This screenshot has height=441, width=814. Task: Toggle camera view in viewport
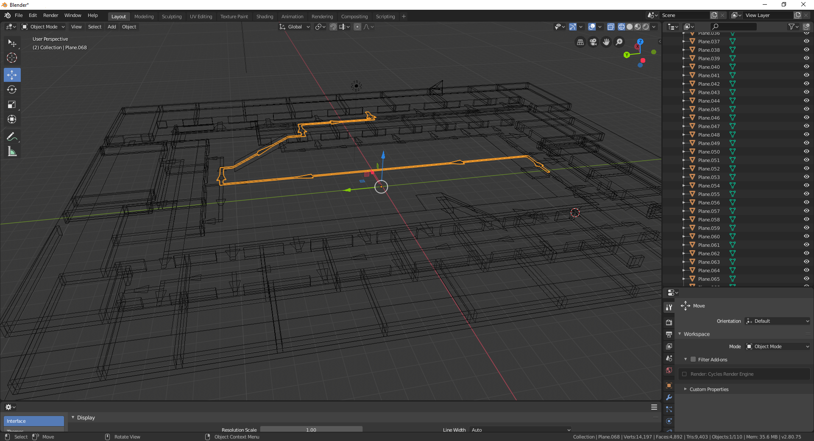coord(593,42)
